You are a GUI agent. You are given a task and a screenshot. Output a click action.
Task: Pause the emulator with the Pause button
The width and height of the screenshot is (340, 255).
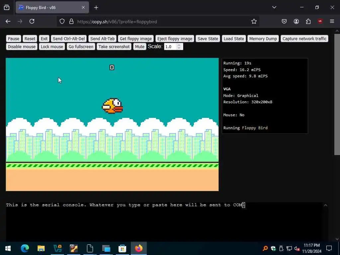pyautogui.click(x=13, y=39)
